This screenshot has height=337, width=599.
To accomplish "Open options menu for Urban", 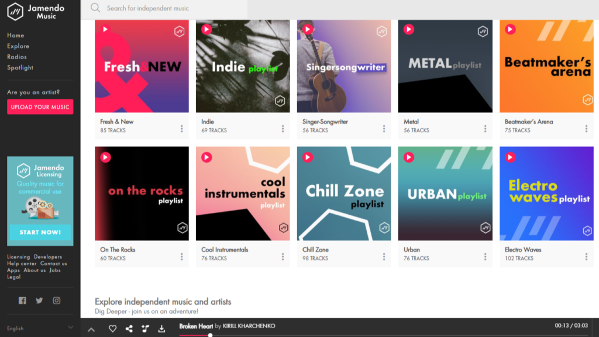I will point(485,257).
